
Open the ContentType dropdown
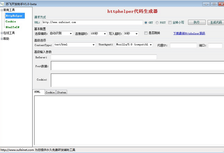click(75, 45)
